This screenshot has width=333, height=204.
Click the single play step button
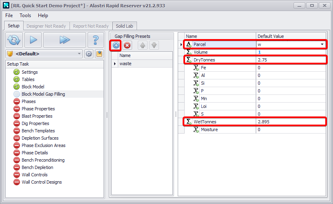33,40
